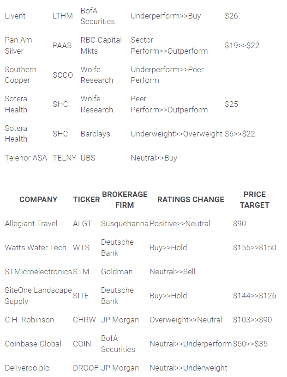Select the Allegiant Travel company name
This screenshot has width=287, height=377.
31,224
